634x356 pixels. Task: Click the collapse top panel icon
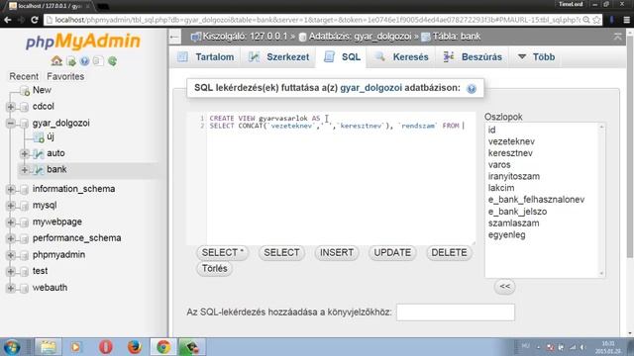[617, 37]
